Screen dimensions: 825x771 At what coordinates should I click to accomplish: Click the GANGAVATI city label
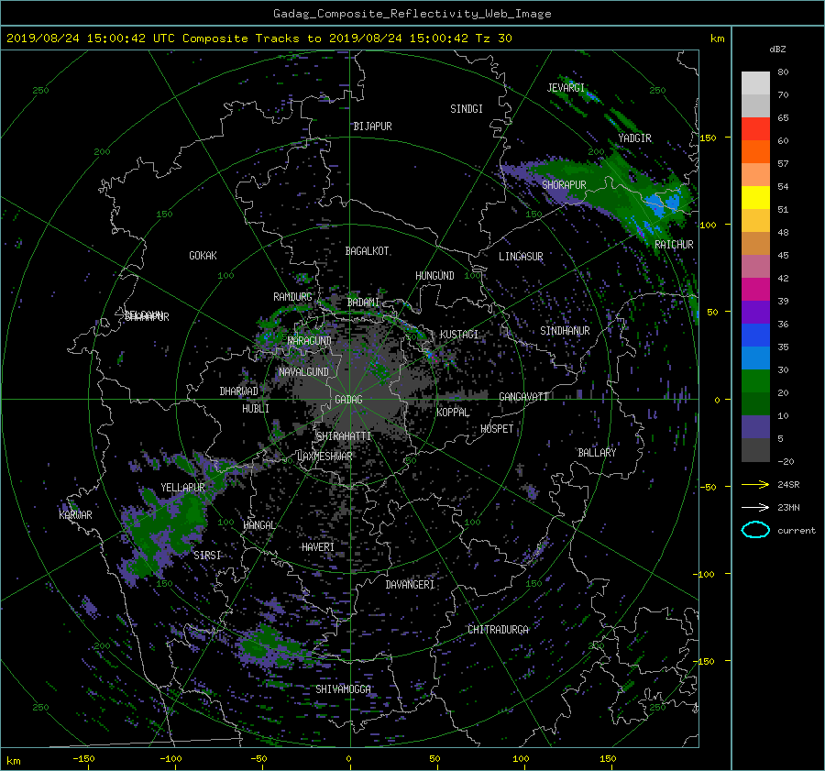tap(523, 396)
